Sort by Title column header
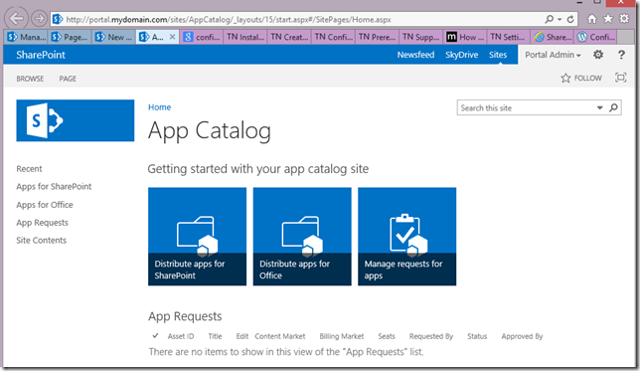 click(x=215, y=336)
